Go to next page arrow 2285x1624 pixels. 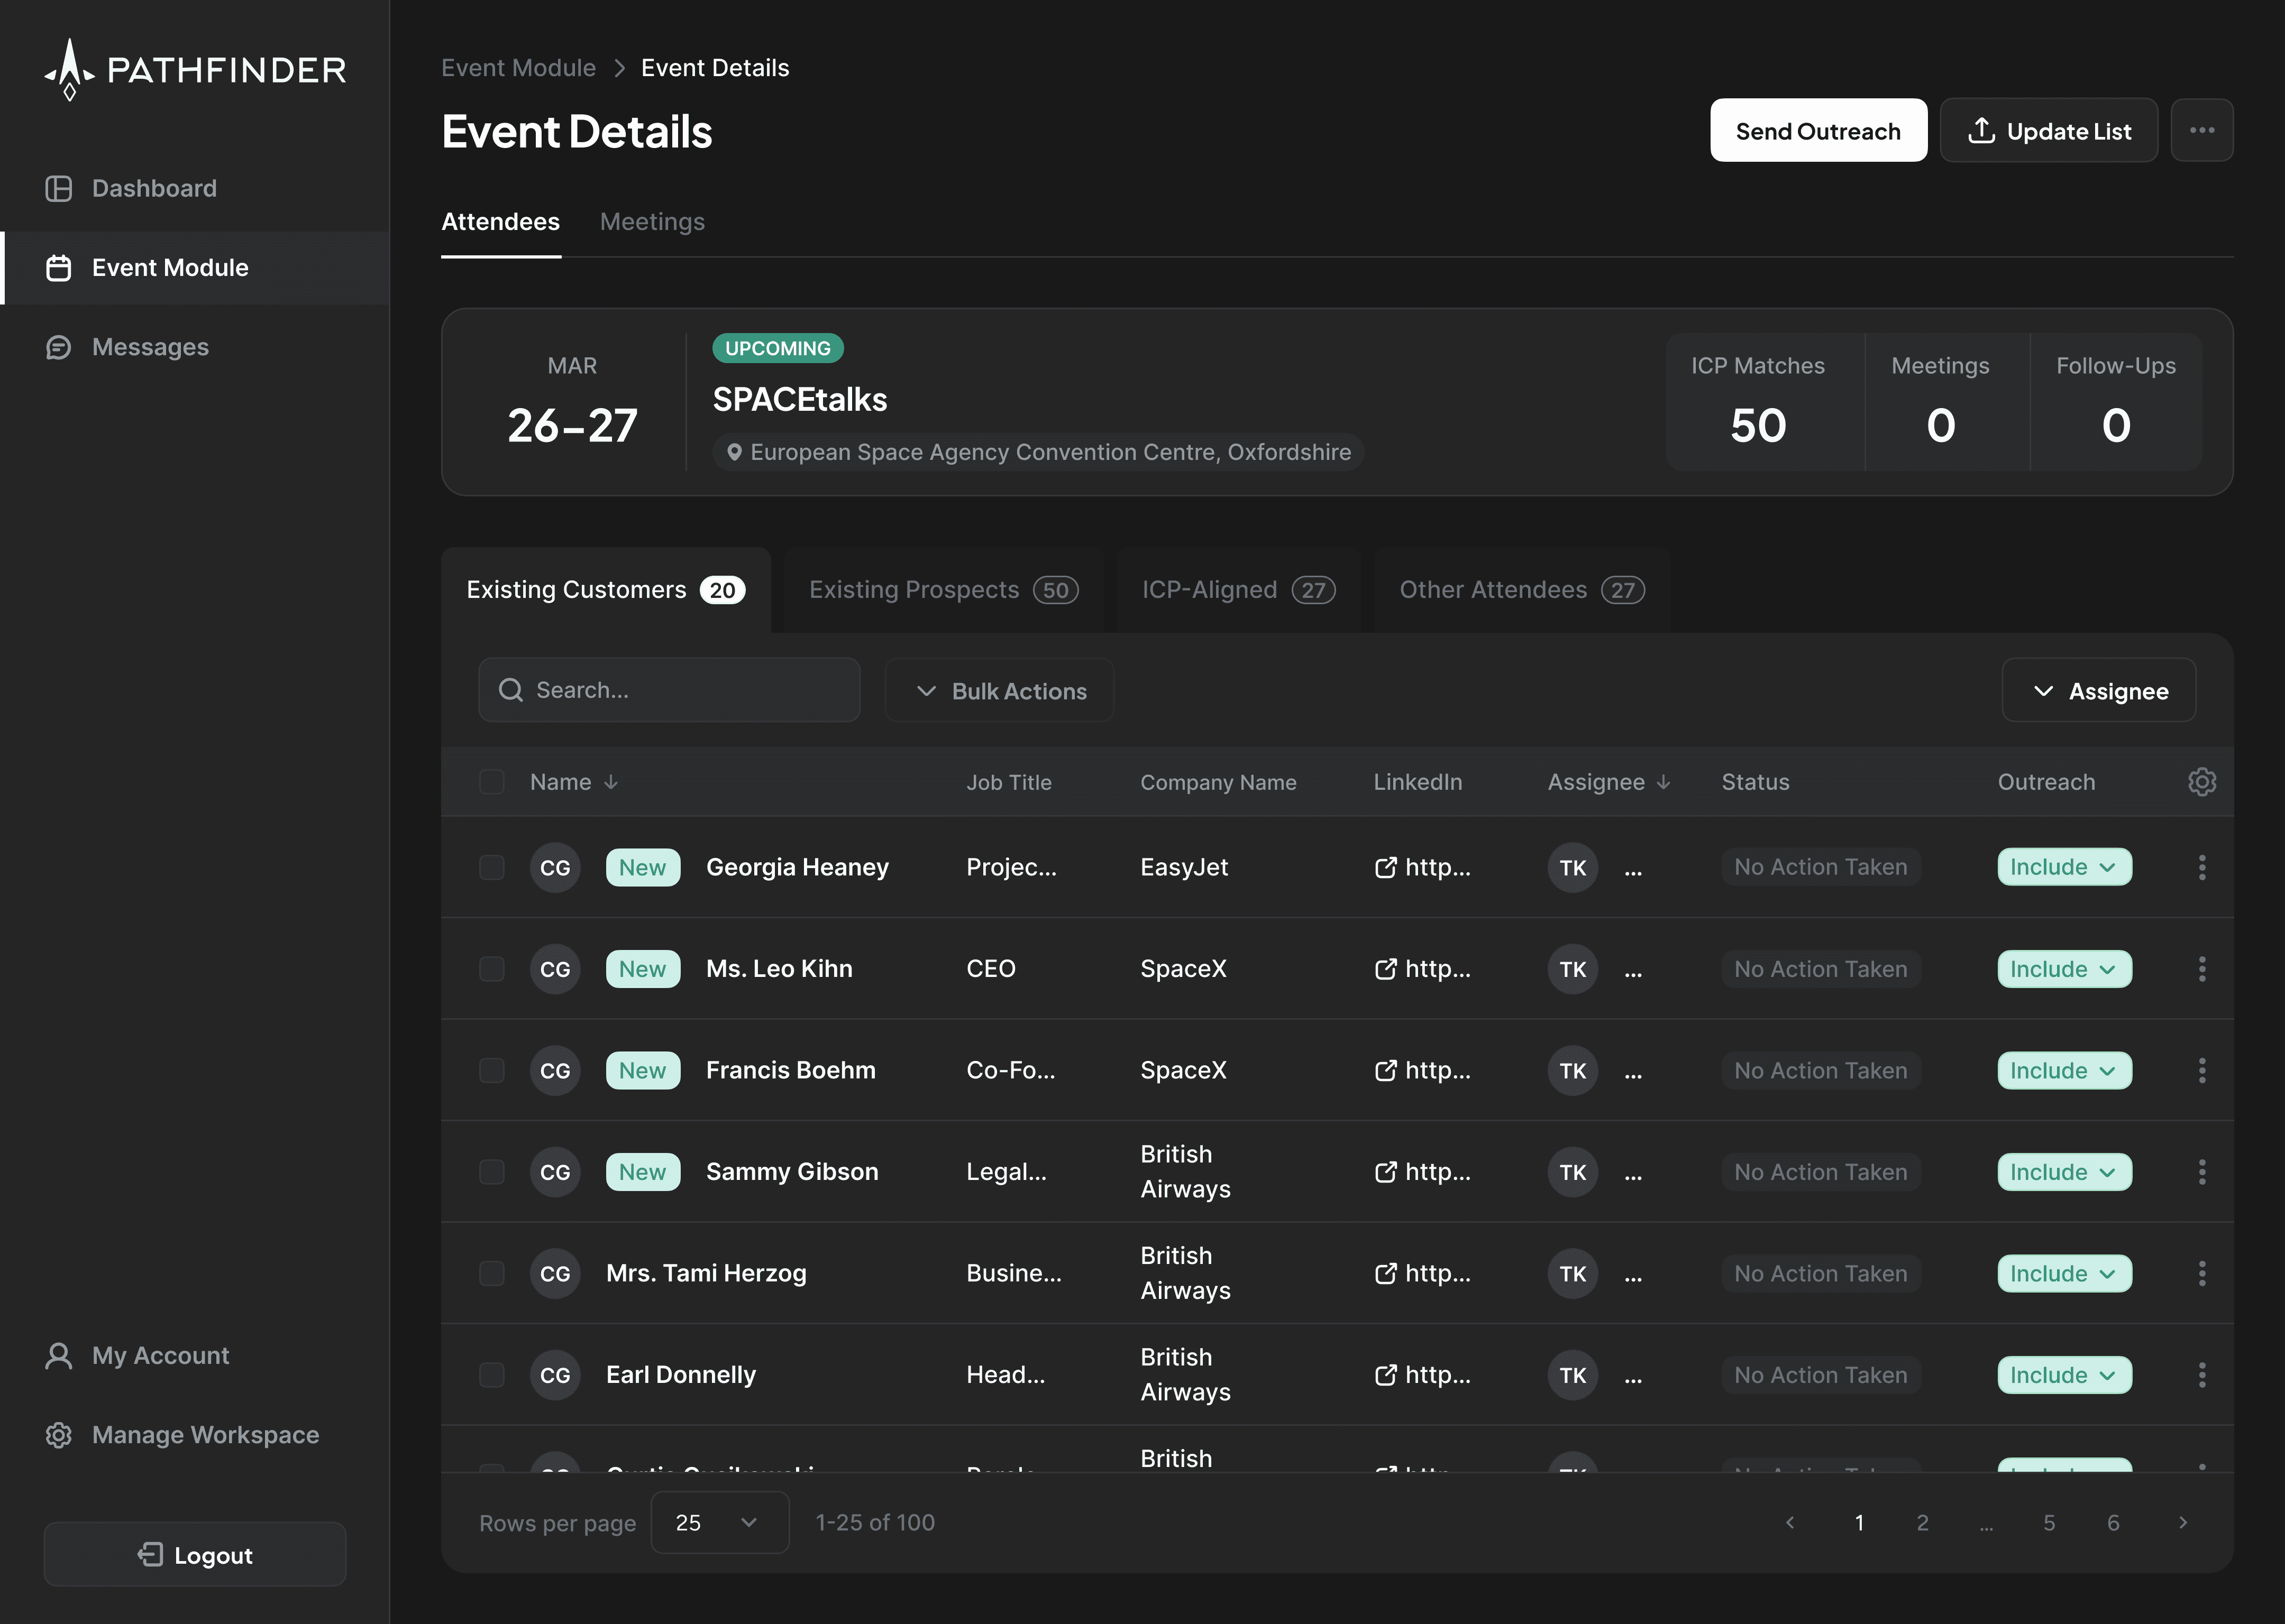click(x=2183, y=1522)
